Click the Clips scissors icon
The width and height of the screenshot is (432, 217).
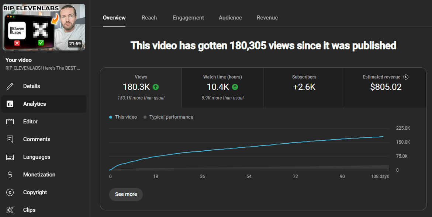point(10,210)
